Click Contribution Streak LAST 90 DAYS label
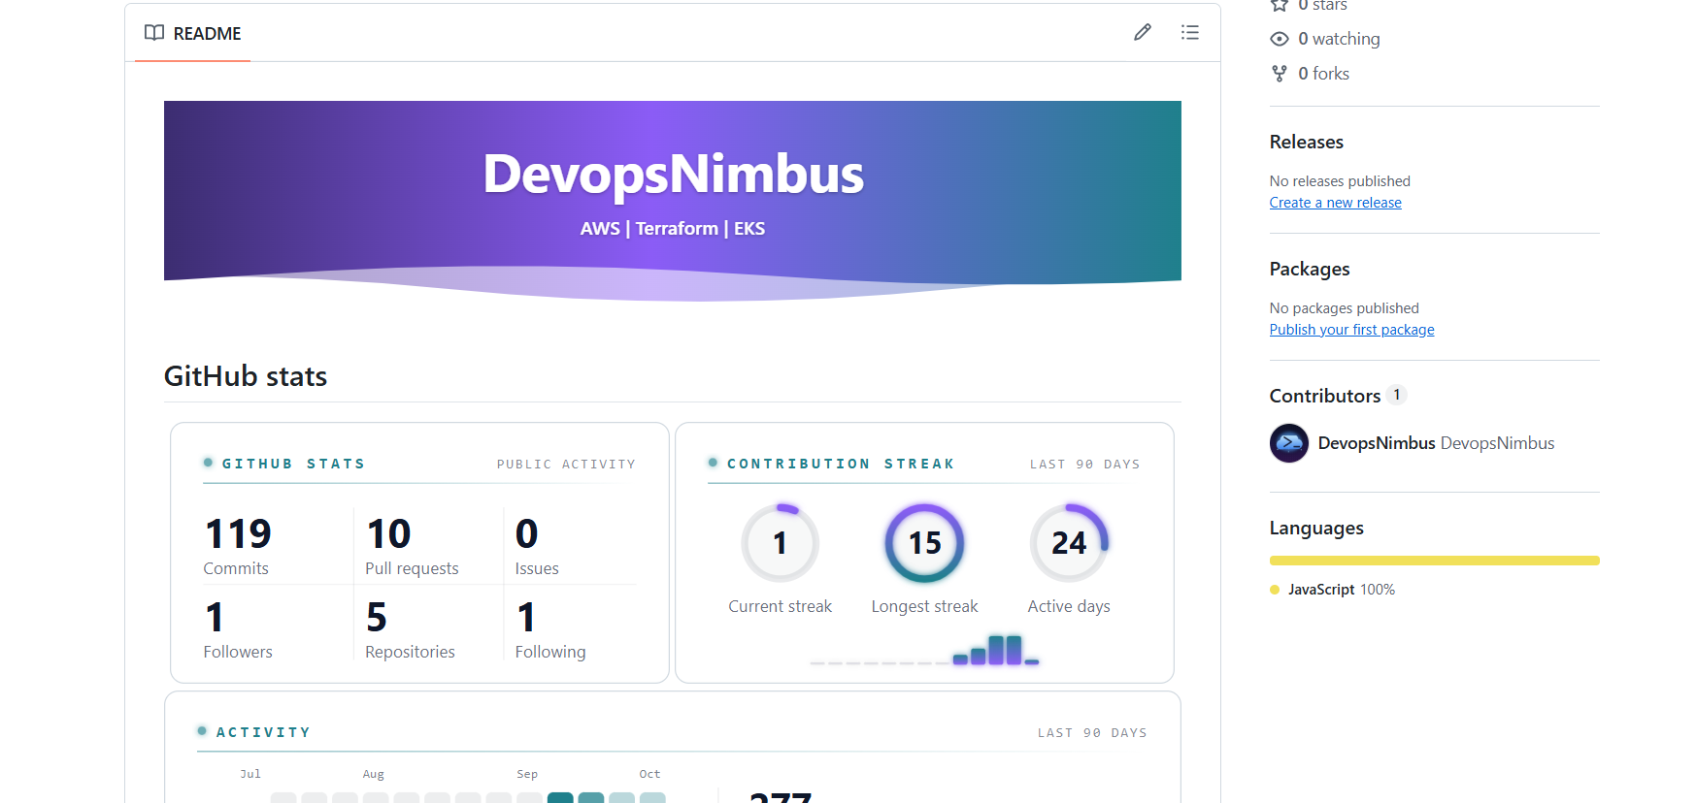 click(x=1085, y=465)
